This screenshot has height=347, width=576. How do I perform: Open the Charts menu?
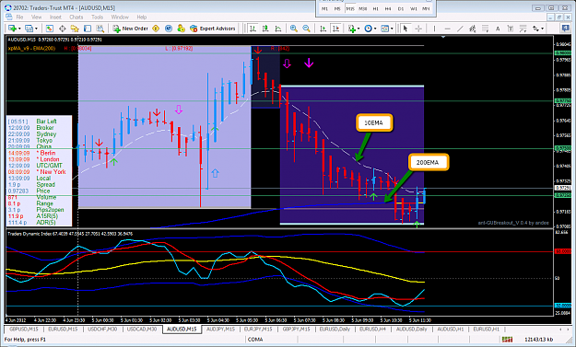pos(76,17)
